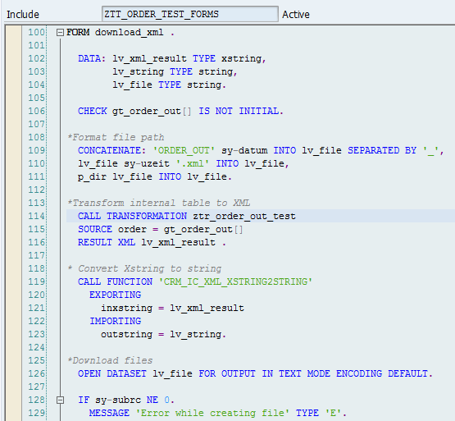Click ztr_order_out_test transformation name
This screenshot has height=421, width=455.
[244, 216]
